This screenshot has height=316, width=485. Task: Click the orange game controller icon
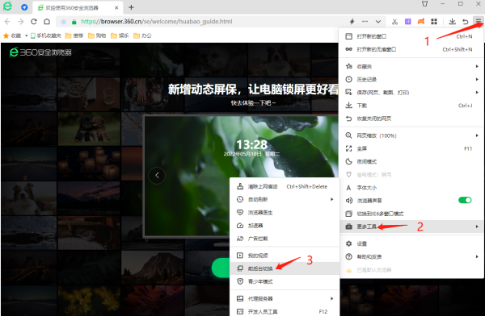coord(421,22)
